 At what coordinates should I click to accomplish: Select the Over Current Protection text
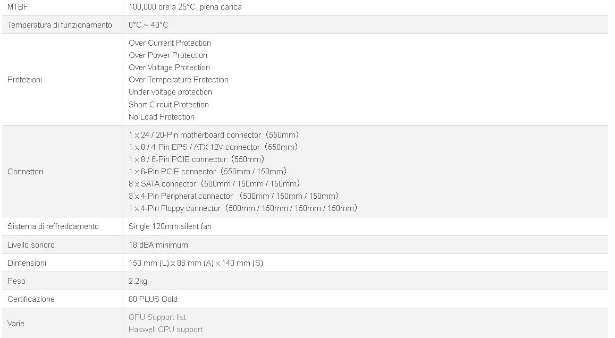click(170, 43)
